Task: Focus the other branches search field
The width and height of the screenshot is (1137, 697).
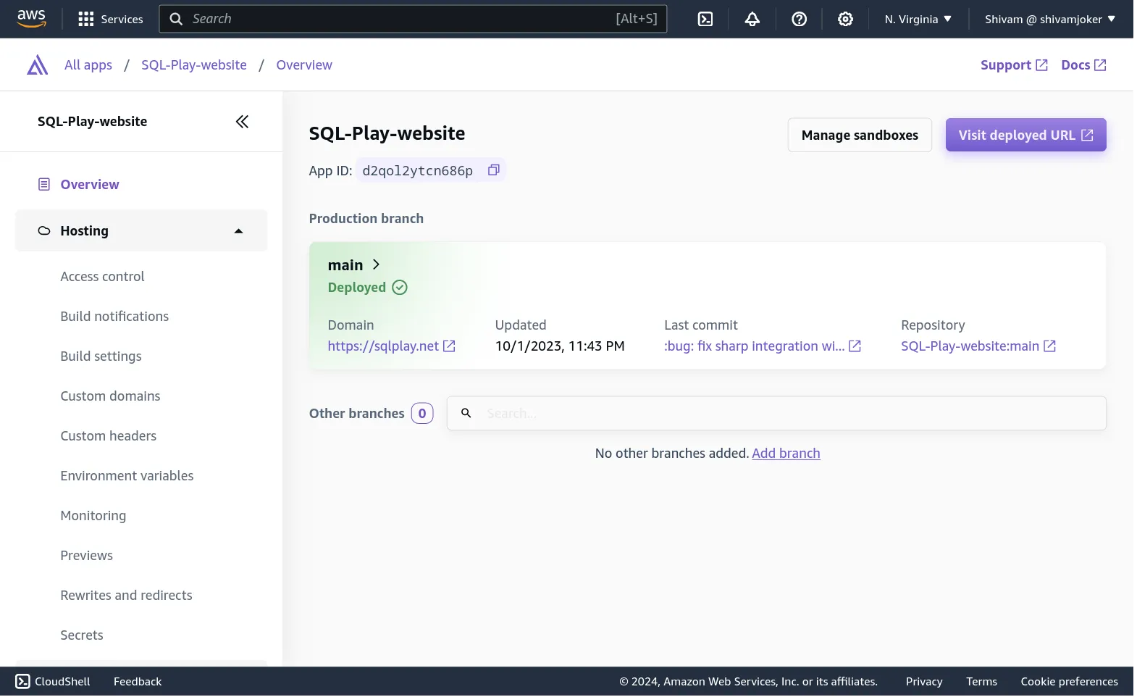Action: [x=776, y=414]
